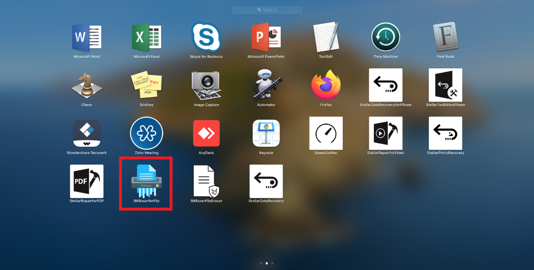Open StellarDataRecoveryforiPhone app
This screenshot has width=534, height=270.
[x=386, y=85]
